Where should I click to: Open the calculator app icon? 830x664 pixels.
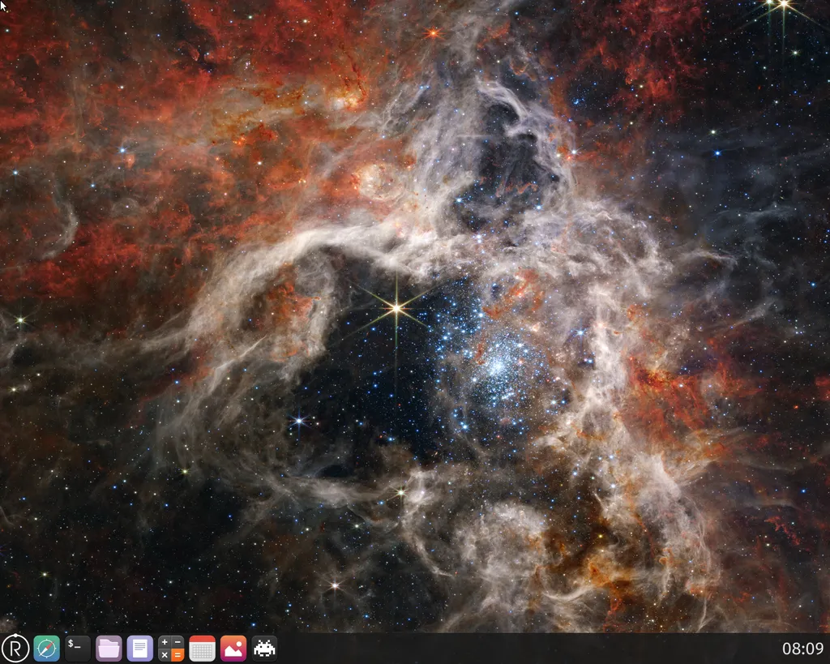[x=171, y=648]
